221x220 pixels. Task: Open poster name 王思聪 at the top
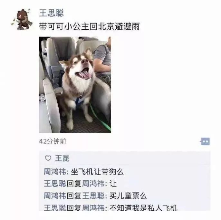pos(52,13)
